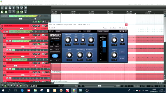Screen dimensions: 166x93
Task: Collapse the DRUM BUS folder track icon
Action: (x=2, y=26)
